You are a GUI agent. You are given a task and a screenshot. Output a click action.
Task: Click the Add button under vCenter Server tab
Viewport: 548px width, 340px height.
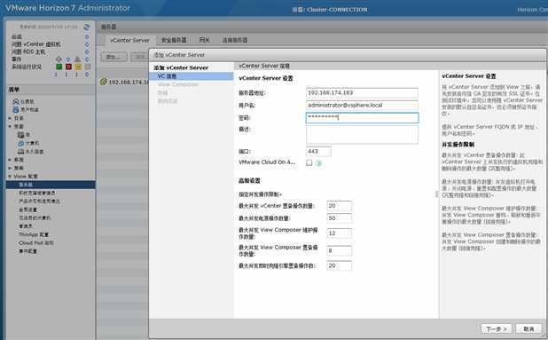coord(114,57)
